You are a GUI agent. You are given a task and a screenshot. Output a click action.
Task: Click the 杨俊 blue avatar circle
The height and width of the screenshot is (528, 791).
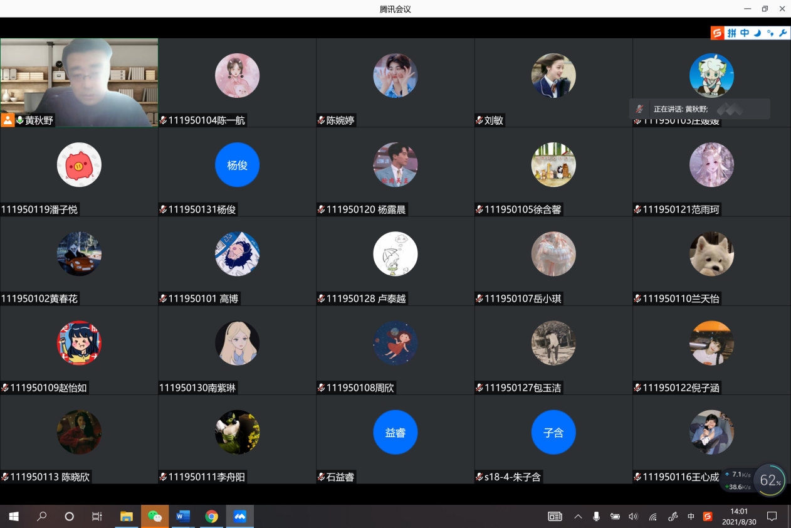[237, 165]
